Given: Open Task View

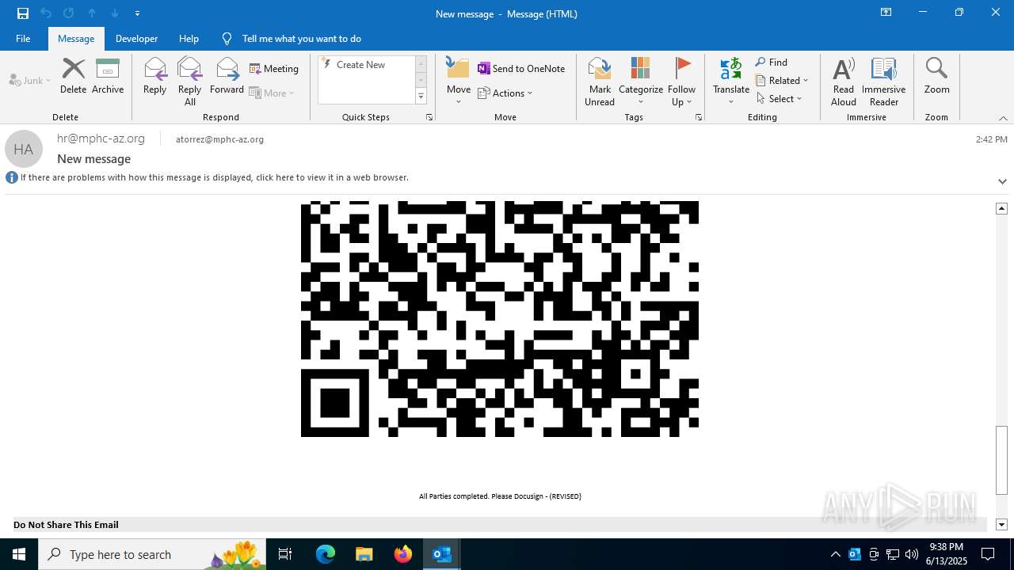Looking at the screenshot, I should 285,554.
